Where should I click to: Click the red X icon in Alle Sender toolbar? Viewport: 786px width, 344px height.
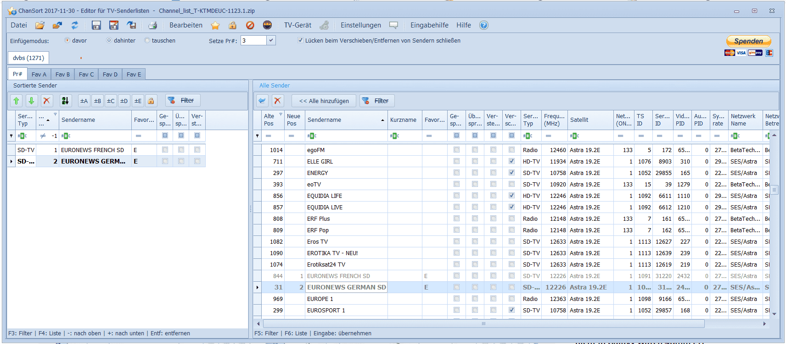(277, 101)
